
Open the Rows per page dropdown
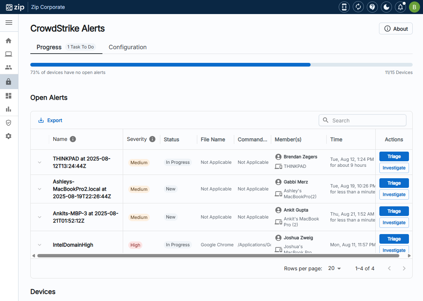[x=335, y=268]
